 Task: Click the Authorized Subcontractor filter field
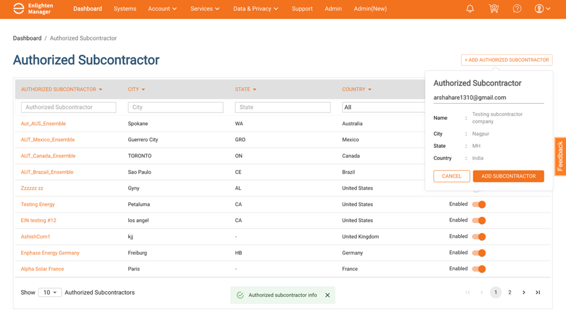(68, 107)
